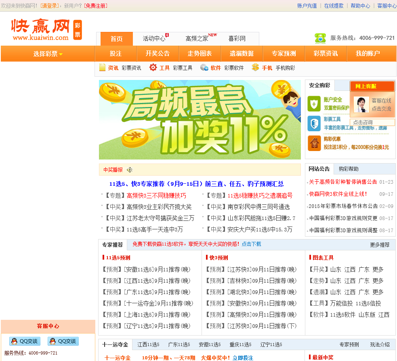Image resolution: width=397 pixels, height=361 pixels.
Task: Click the blue shield 彩票工具 icon
Action: 314,124
